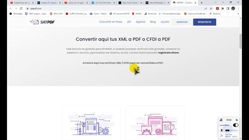Click the pink analytics illustration card
This screenshot has width=249, height=140.
pyautogui.click(x=155, y=123)
